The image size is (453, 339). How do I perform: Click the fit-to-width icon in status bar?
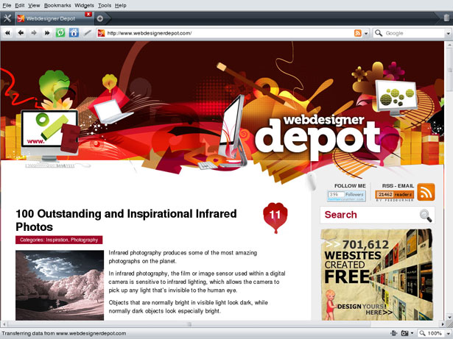click(x=393, y=333)
